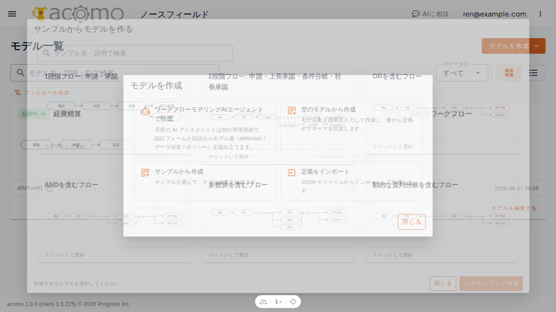Focus the サンプル名・説明で検索 field

point(135,53)
